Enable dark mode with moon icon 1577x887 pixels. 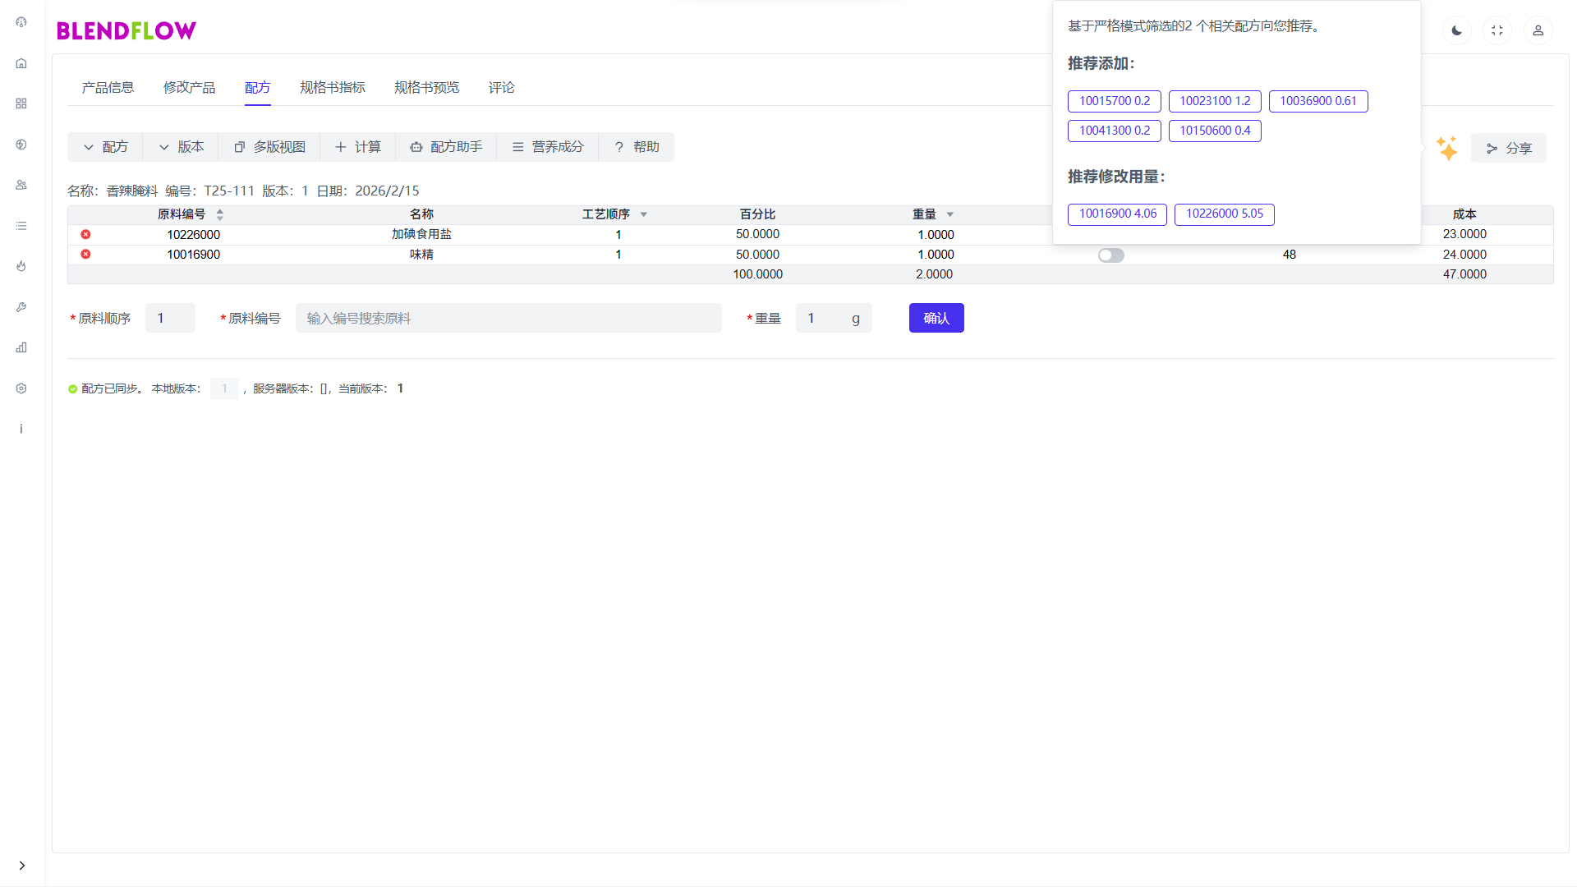click(1456, 30)
